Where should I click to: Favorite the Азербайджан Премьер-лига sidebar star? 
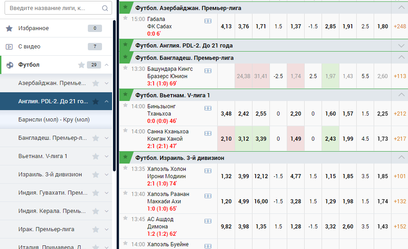point(96,83)
